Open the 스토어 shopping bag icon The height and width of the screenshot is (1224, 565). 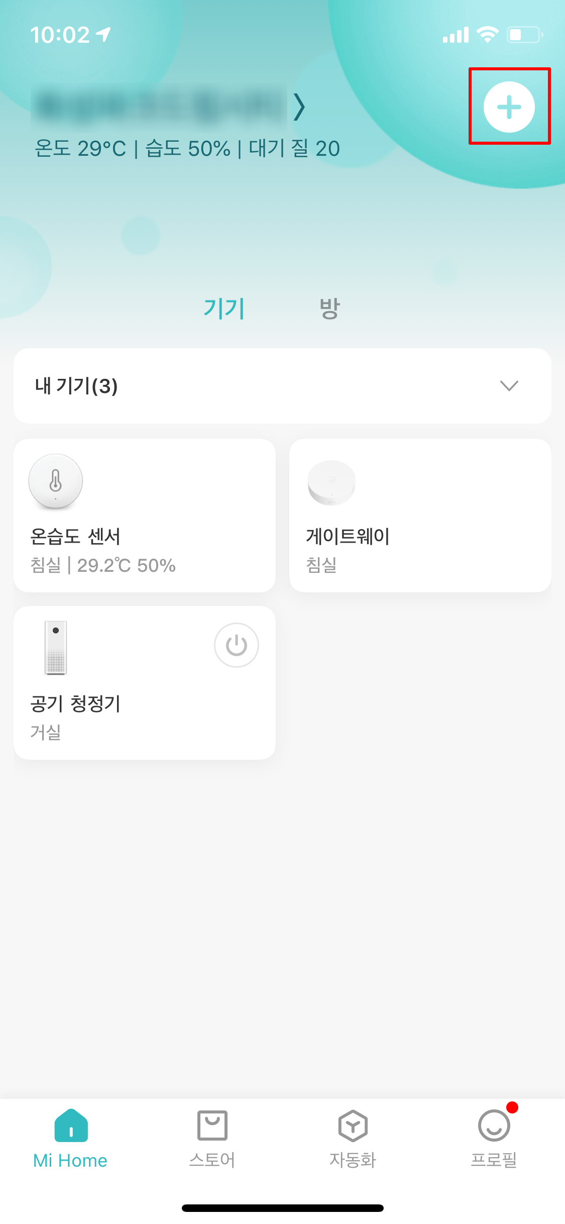pos(212,1126)
